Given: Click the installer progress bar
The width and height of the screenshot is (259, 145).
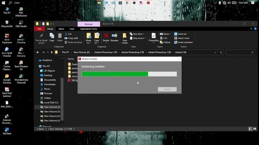Looking at the screenshot, I should (129, 74).
